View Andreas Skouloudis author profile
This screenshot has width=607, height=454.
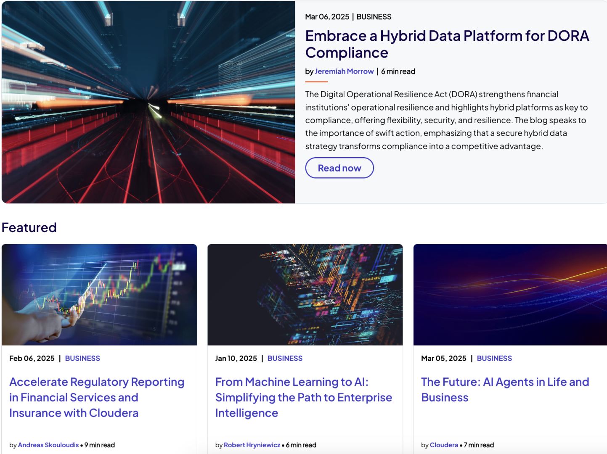(48, 445)
